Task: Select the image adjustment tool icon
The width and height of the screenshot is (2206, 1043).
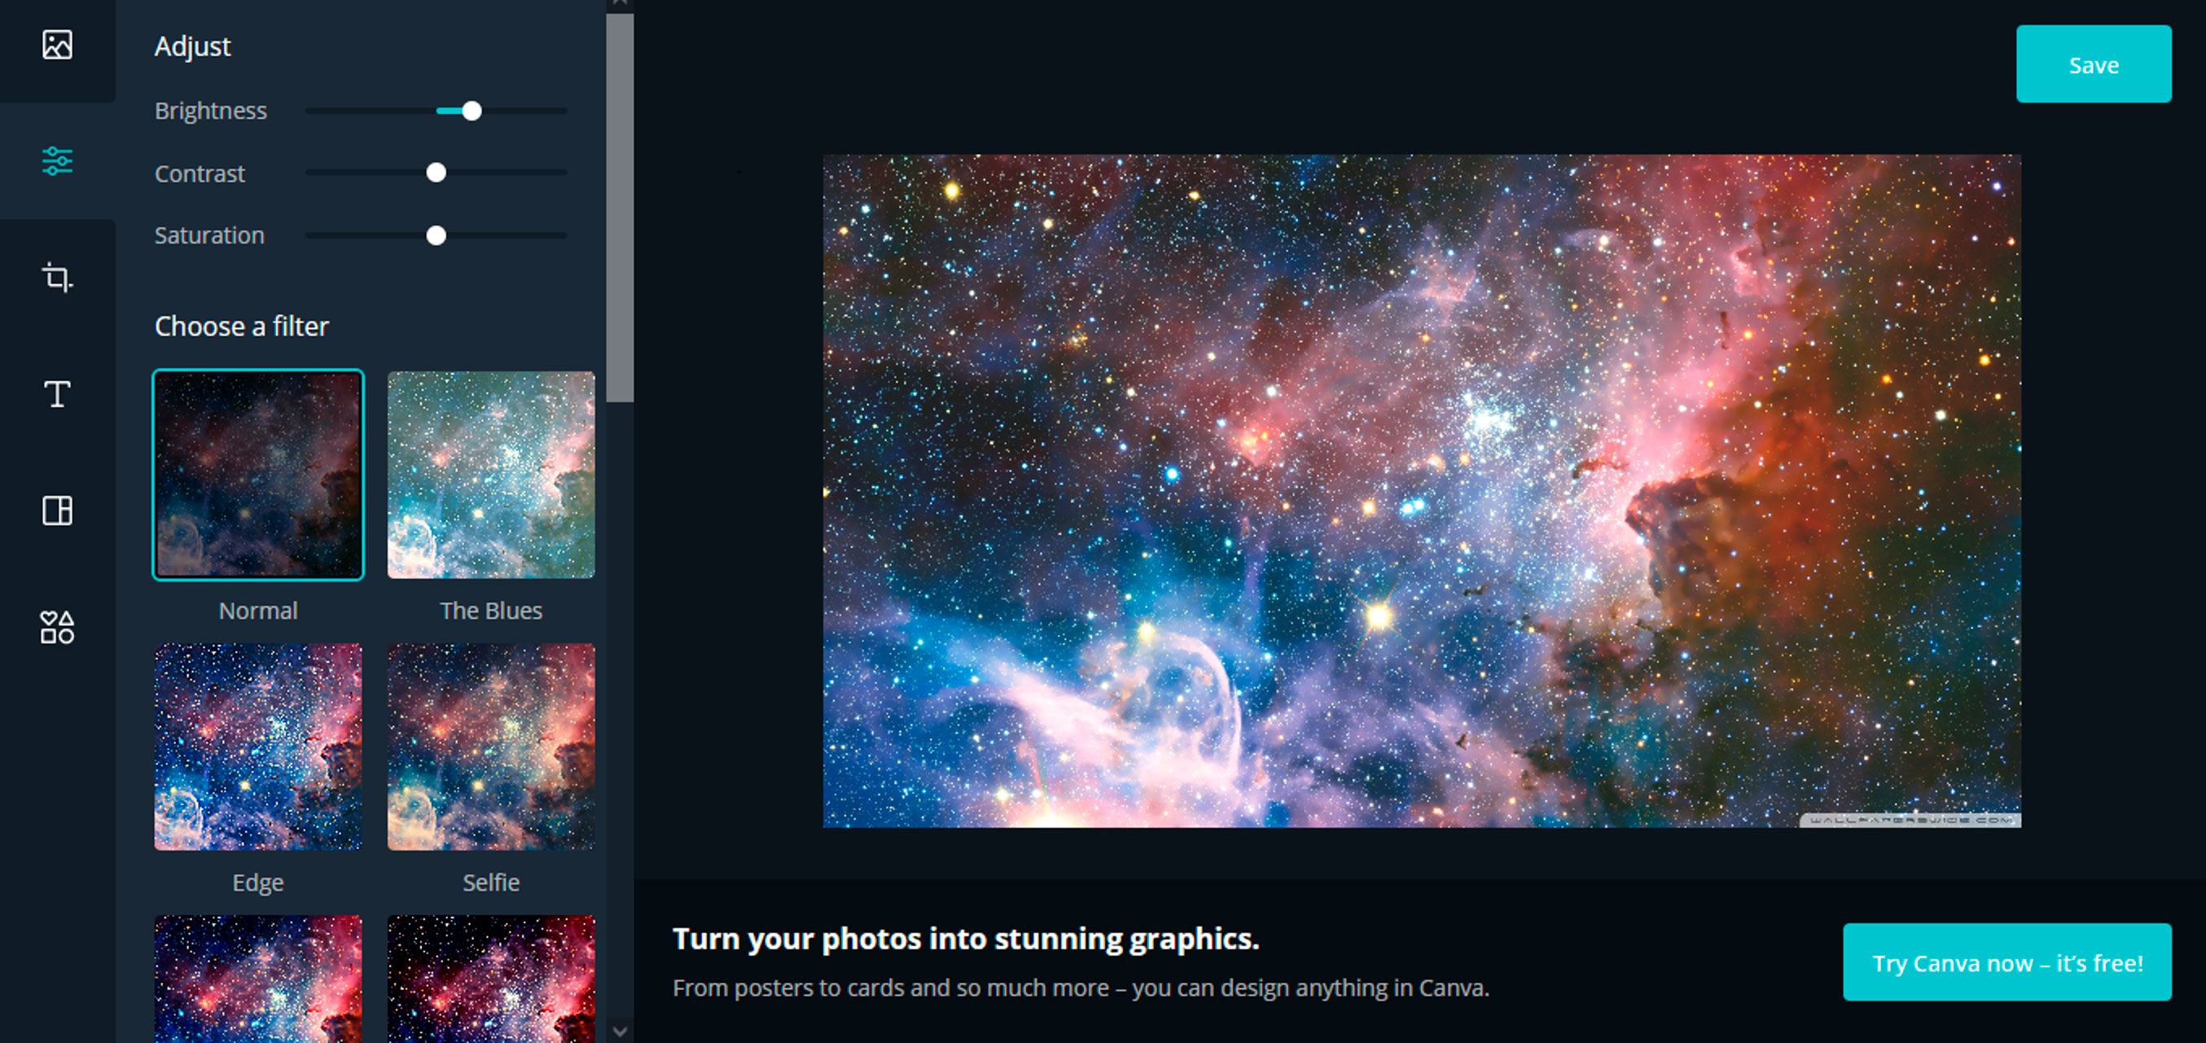Action: pos(56,158)
